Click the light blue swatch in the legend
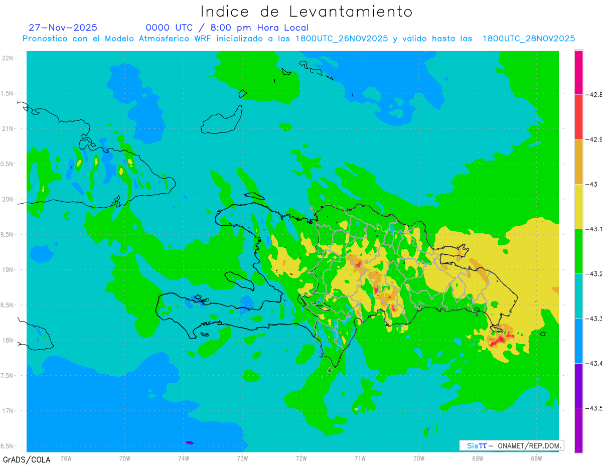The height and width of the screenshot is (465, 602). click(578, 341)
